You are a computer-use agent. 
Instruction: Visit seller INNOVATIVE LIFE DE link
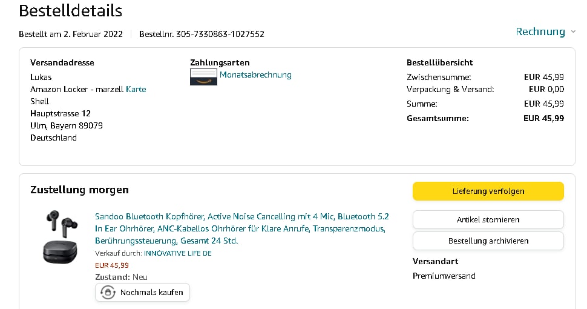(177, 253)
